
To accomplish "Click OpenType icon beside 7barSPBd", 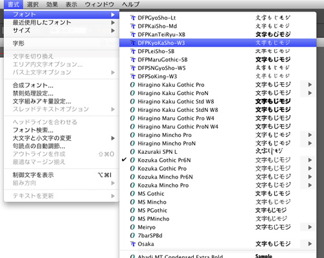I will (x=132, y=235).
